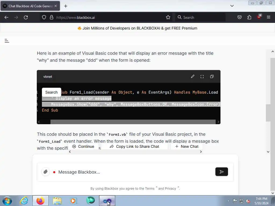Click chat area scroll up arrow
This screenshot has width=275, height=206.
coord(273,51)
